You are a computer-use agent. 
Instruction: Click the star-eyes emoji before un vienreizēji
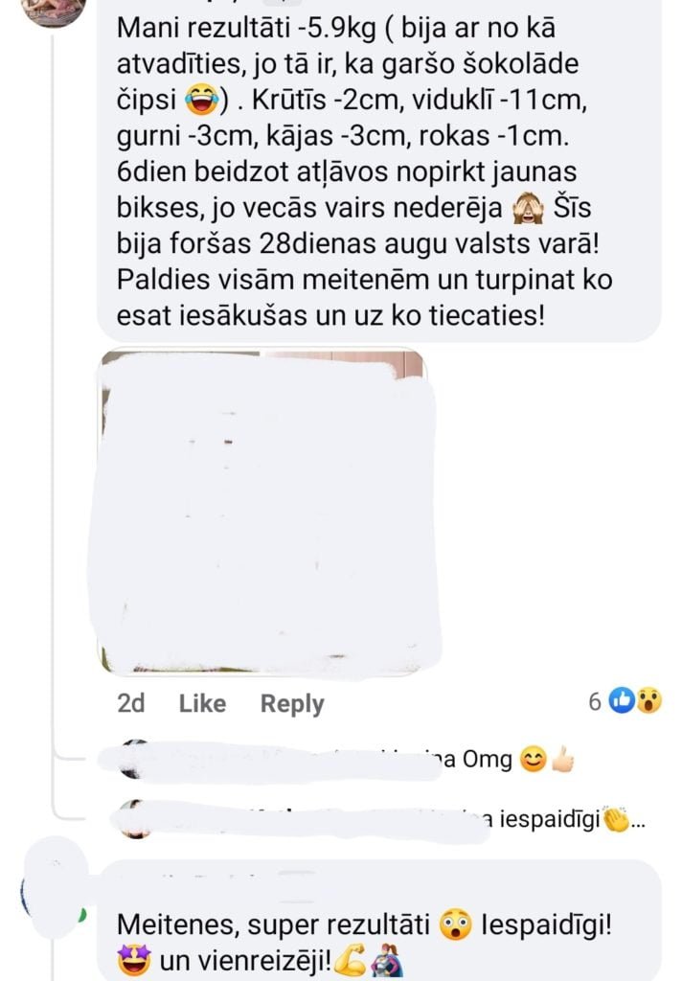point(133,960)
